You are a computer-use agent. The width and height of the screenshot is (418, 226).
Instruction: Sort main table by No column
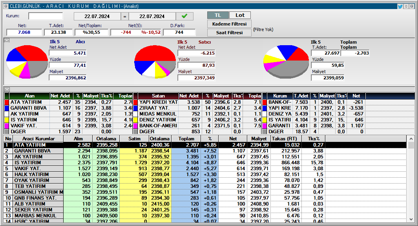pyautogui.click(x=8, y=139)
